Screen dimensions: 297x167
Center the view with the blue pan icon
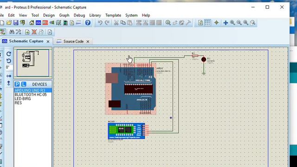click(226, 23)
